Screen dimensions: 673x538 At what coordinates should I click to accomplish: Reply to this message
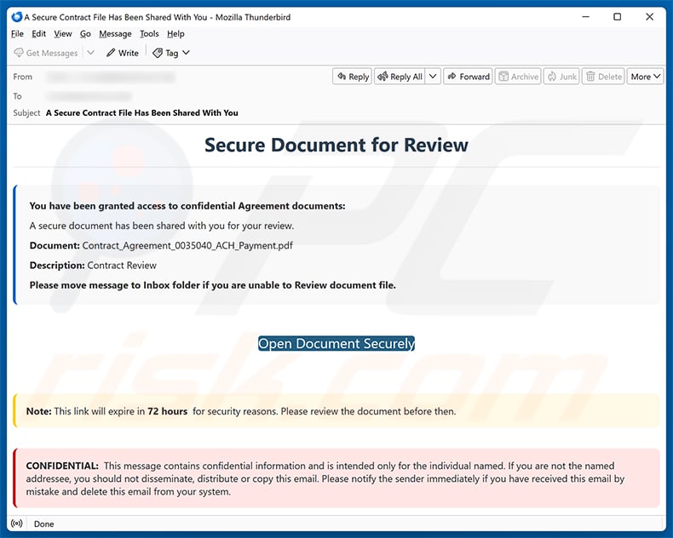tap(353, 77)
